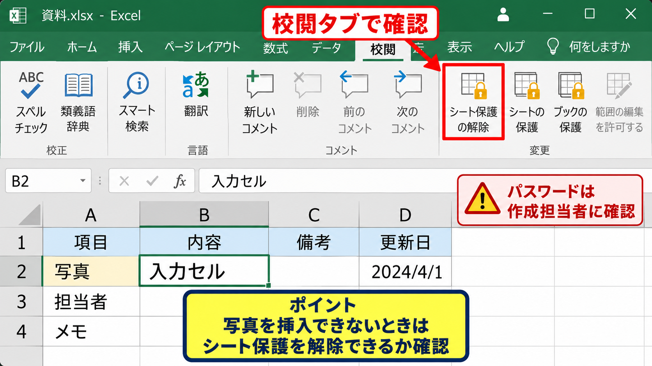
Task: Open スマート検索 smart lookup
Action: [137, 102]
